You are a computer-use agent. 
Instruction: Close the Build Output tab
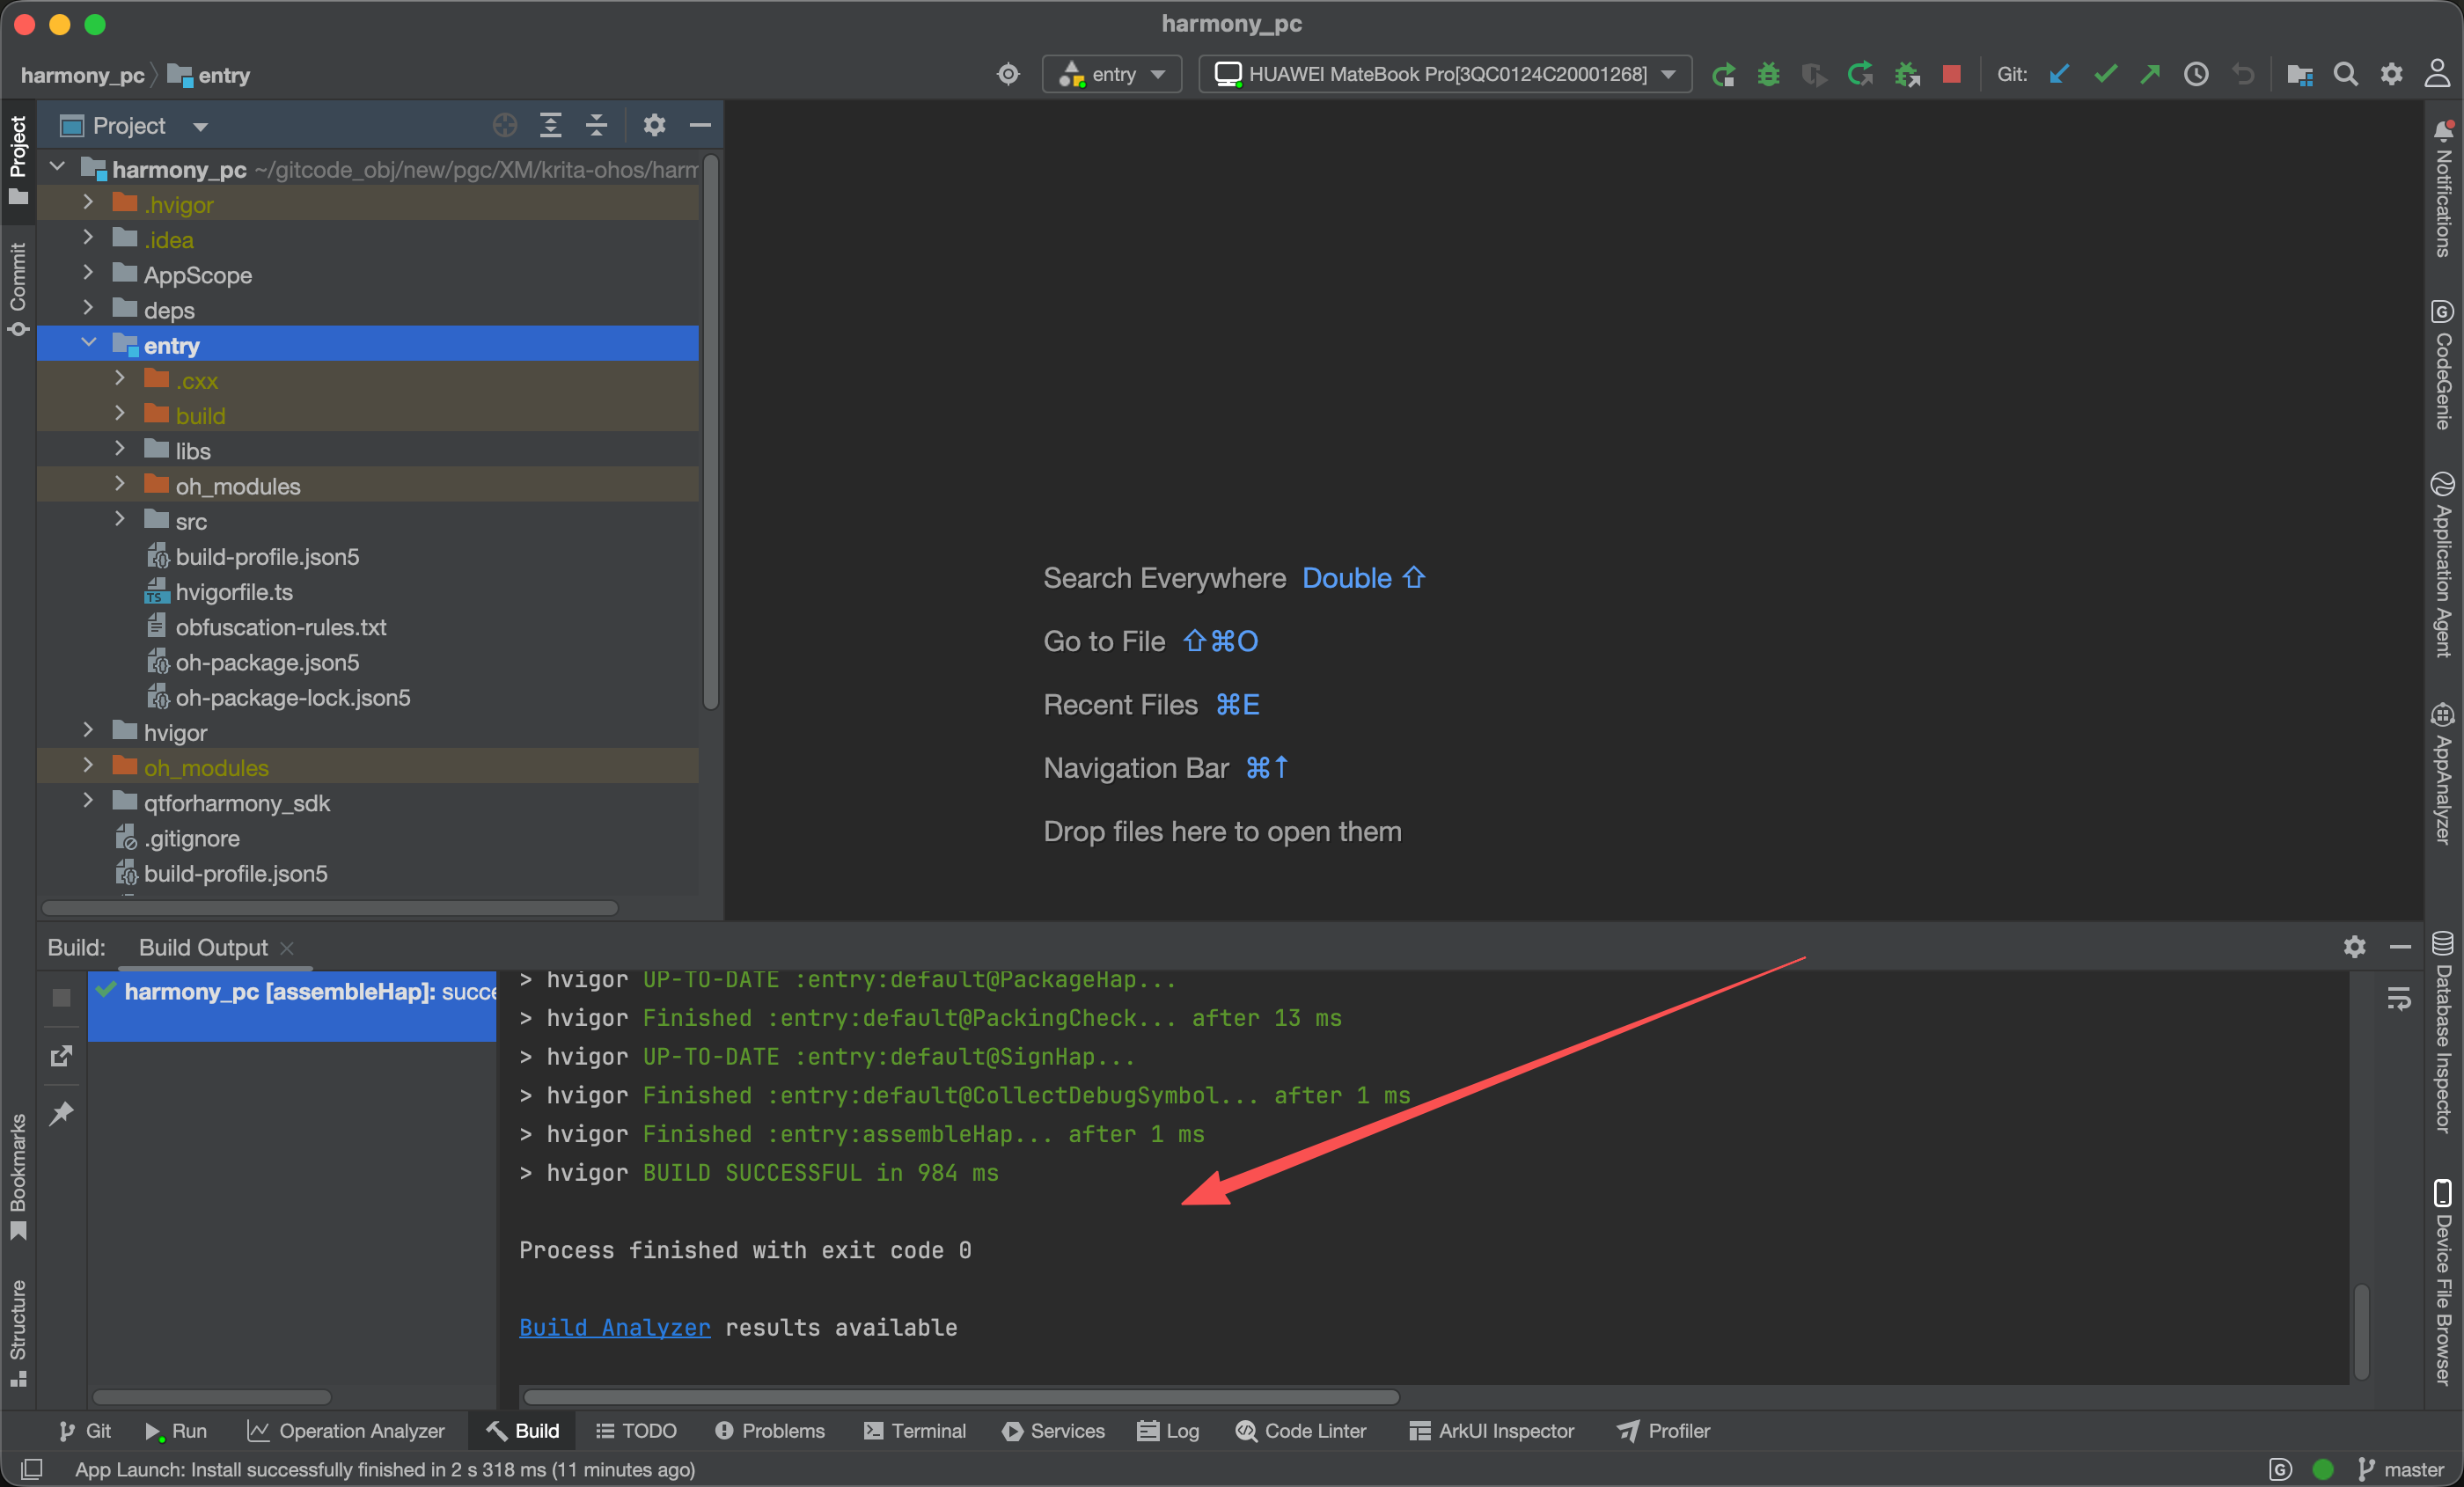pos(287,947)
